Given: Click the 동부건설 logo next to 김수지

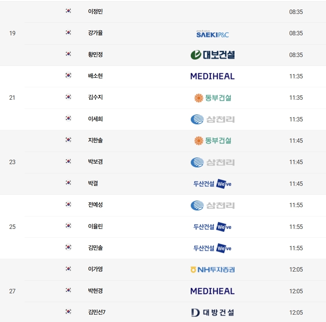Looking at the screenshot, I should 212,98.
